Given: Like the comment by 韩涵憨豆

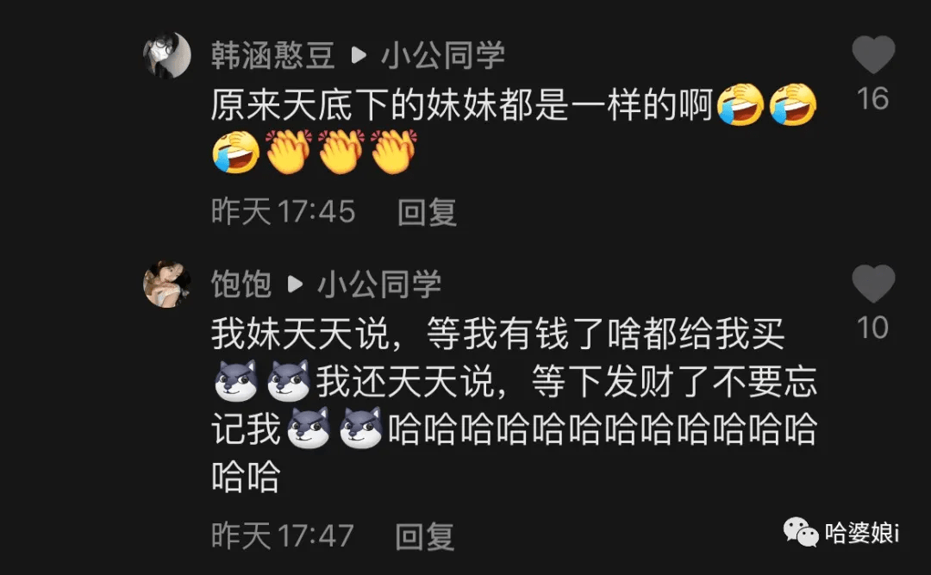Looking at the screenshot, I should point(872,54).
